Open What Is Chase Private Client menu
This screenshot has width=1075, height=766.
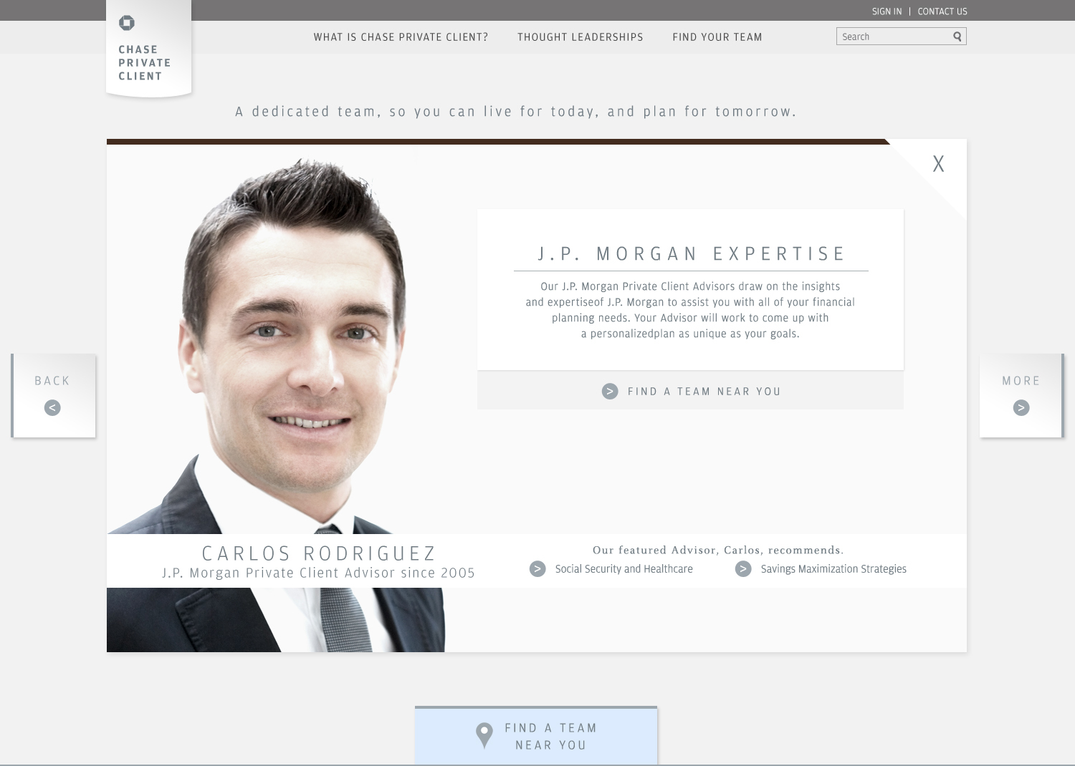point(401,37)
